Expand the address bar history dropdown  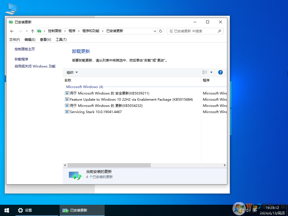[x=155, y=31]
